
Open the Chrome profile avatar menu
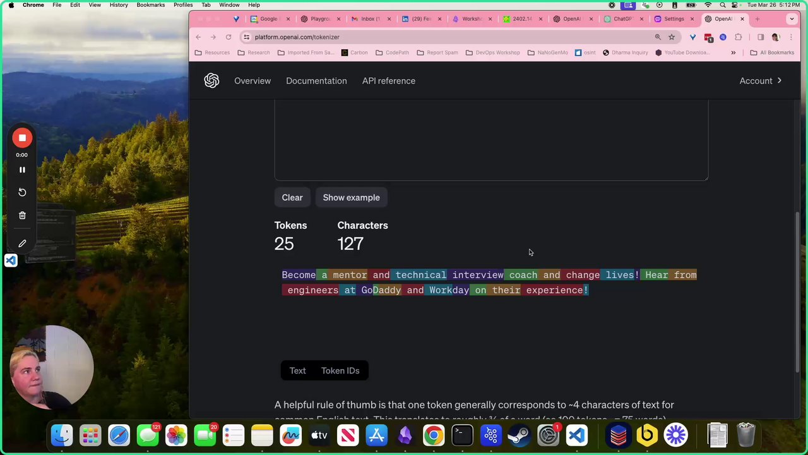click(x=776, y=37)
